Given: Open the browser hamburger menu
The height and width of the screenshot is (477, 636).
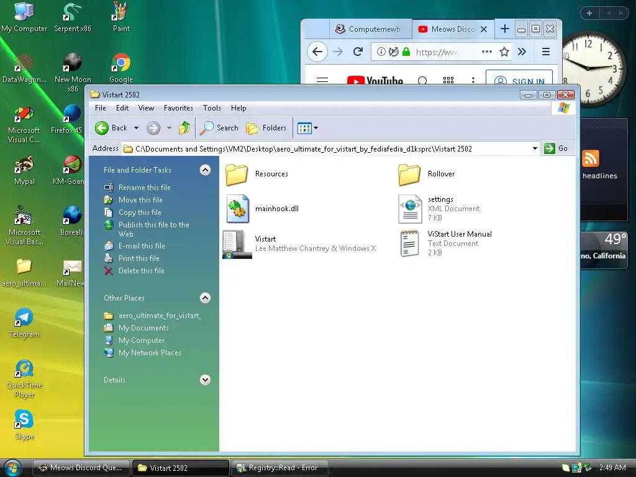Looking at the screenshot, I should [x=546, y=52].
